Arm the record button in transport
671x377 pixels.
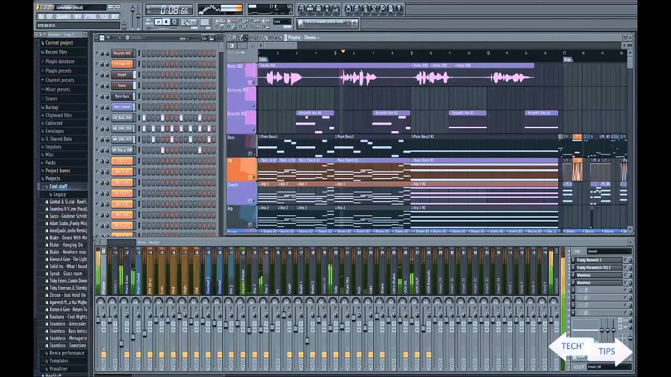point(175,21)
